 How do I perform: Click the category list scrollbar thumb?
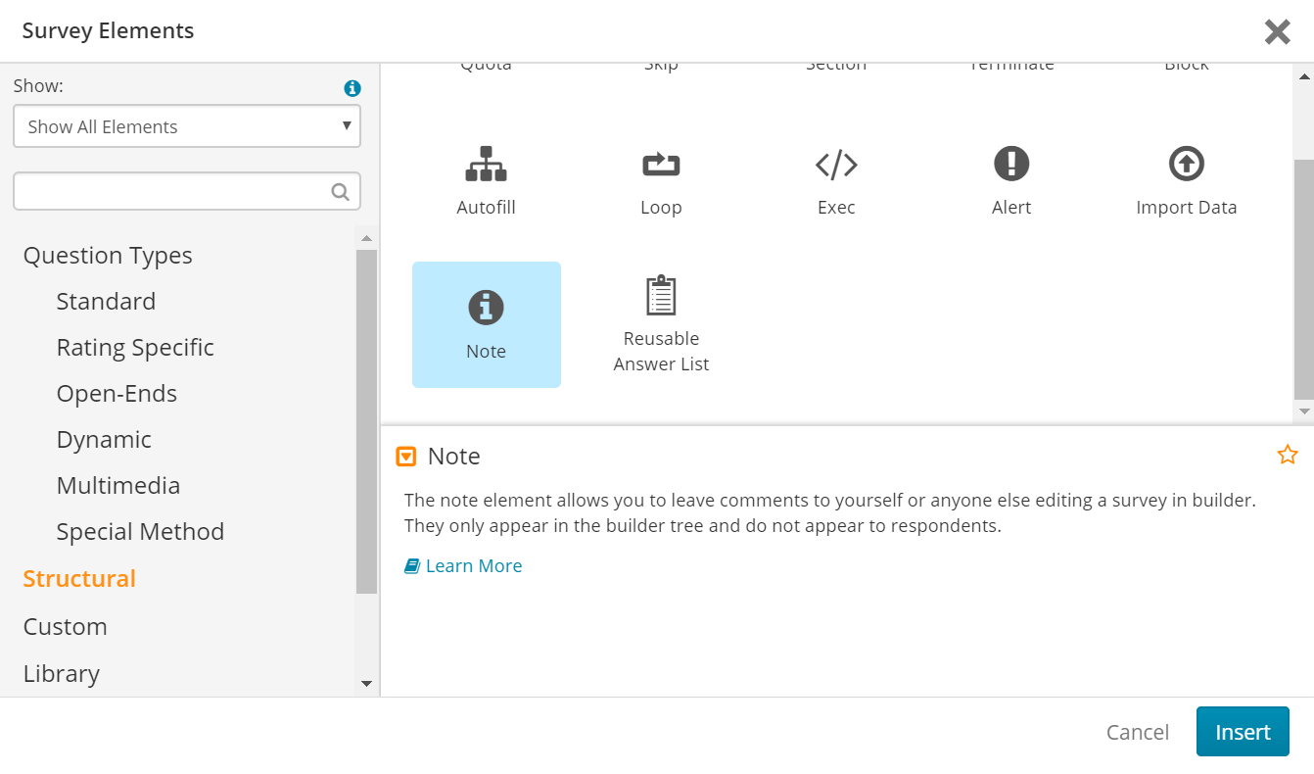pos(366,421)
